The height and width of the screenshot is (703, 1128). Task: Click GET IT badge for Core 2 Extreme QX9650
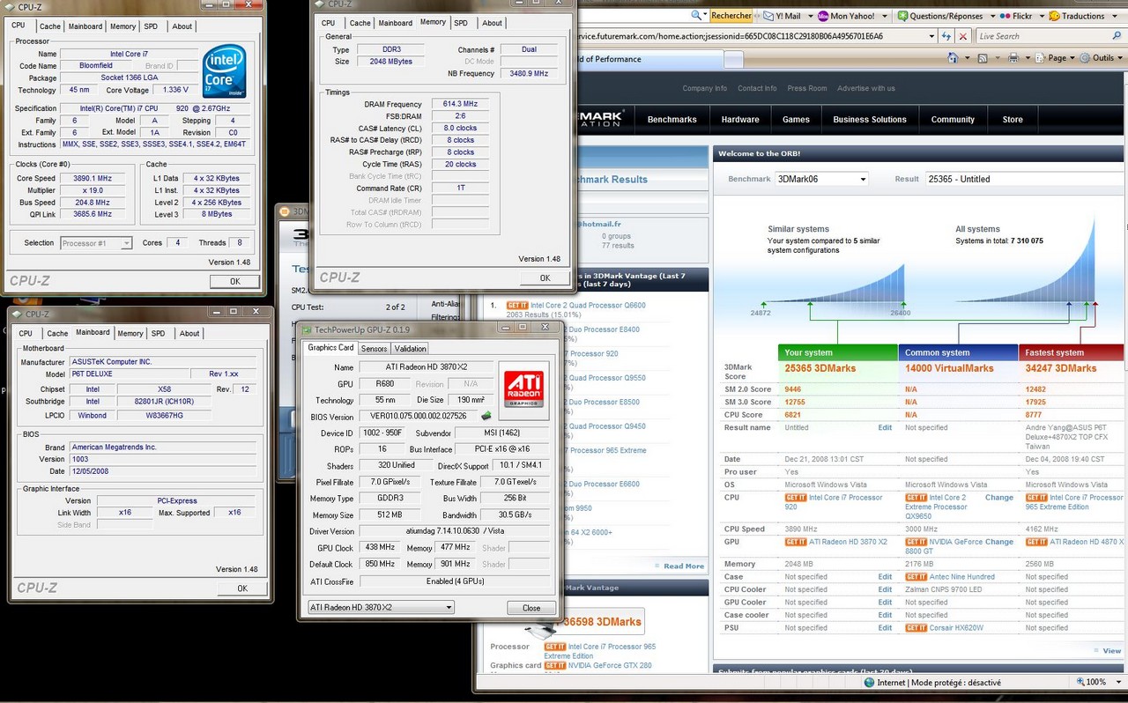click(916, 497)
